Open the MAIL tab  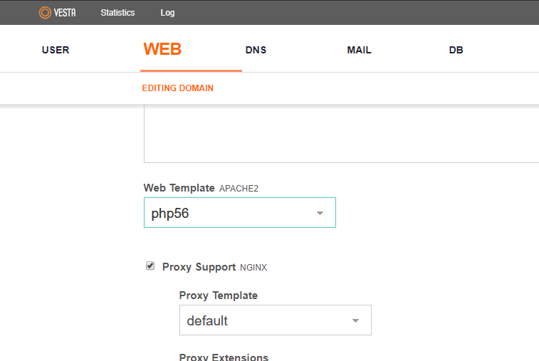coord(359,50)
